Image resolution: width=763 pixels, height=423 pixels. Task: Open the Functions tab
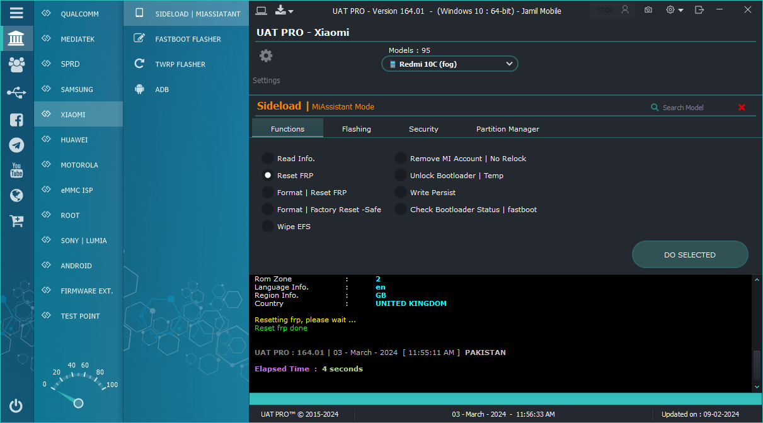287,129
